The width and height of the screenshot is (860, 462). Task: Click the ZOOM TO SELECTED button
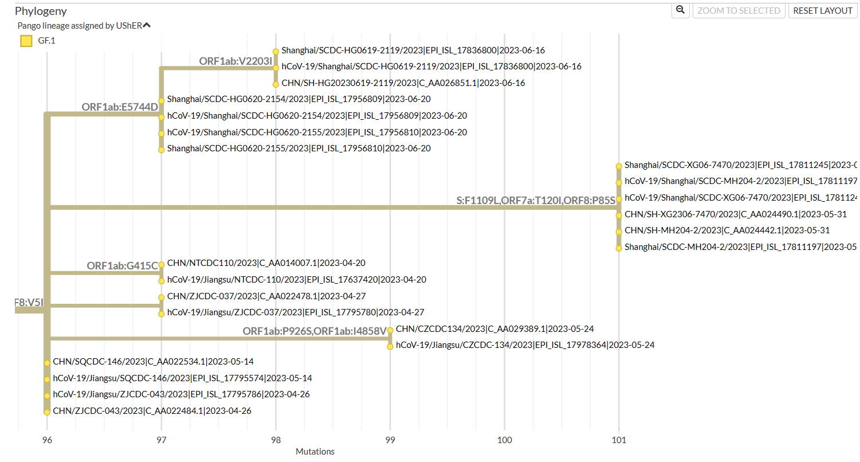739,10
